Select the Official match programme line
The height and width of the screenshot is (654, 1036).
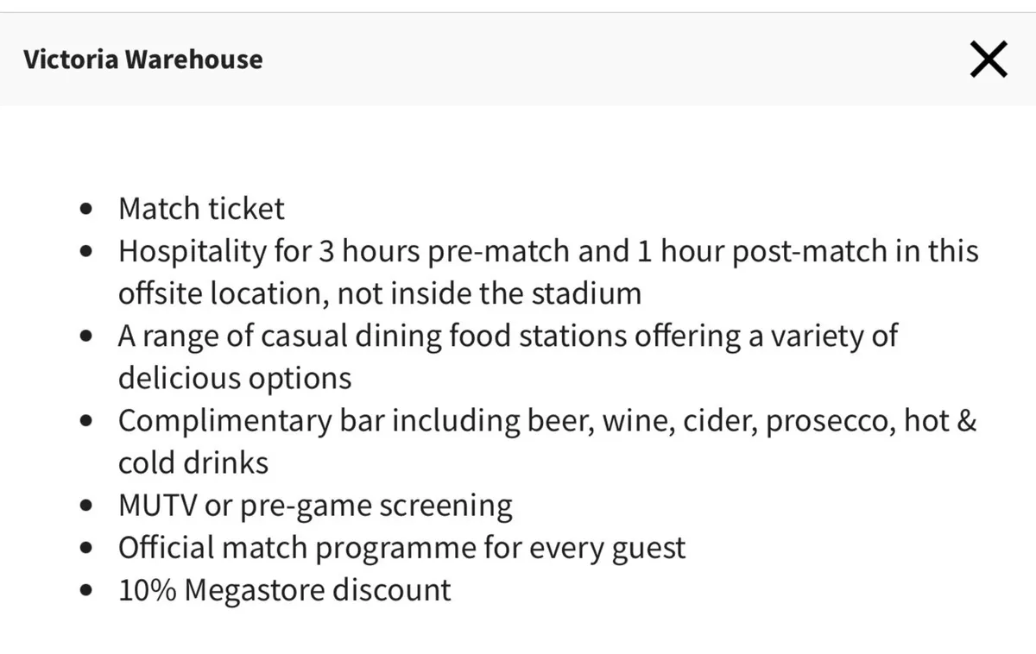[x=401, y=547]
